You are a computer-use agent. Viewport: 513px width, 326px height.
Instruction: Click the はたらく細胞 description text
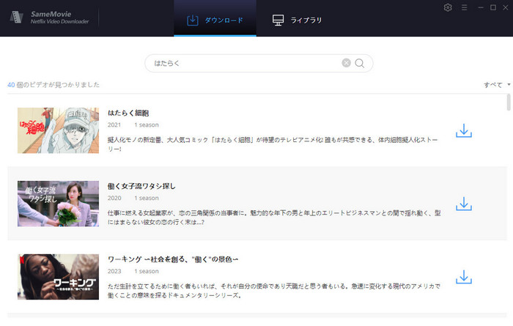273,144
